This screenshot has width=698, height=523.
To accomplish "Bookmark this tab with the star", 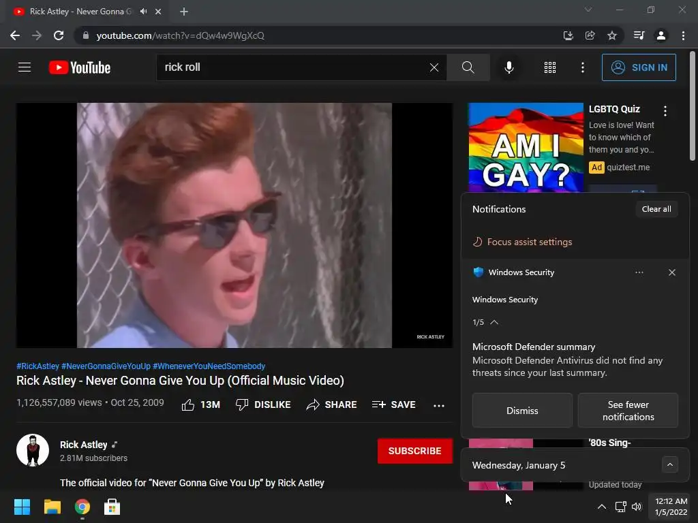I will point(612,35).
